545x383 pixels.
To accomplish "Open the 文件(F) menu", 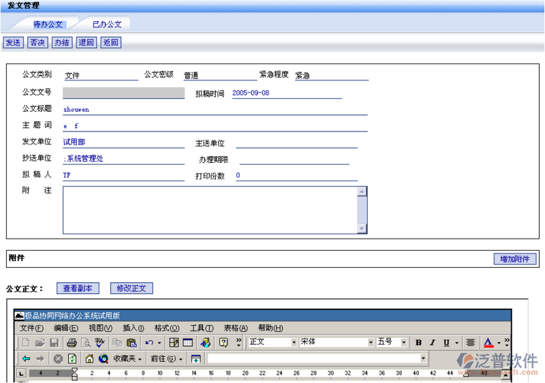I will point(31,328).
